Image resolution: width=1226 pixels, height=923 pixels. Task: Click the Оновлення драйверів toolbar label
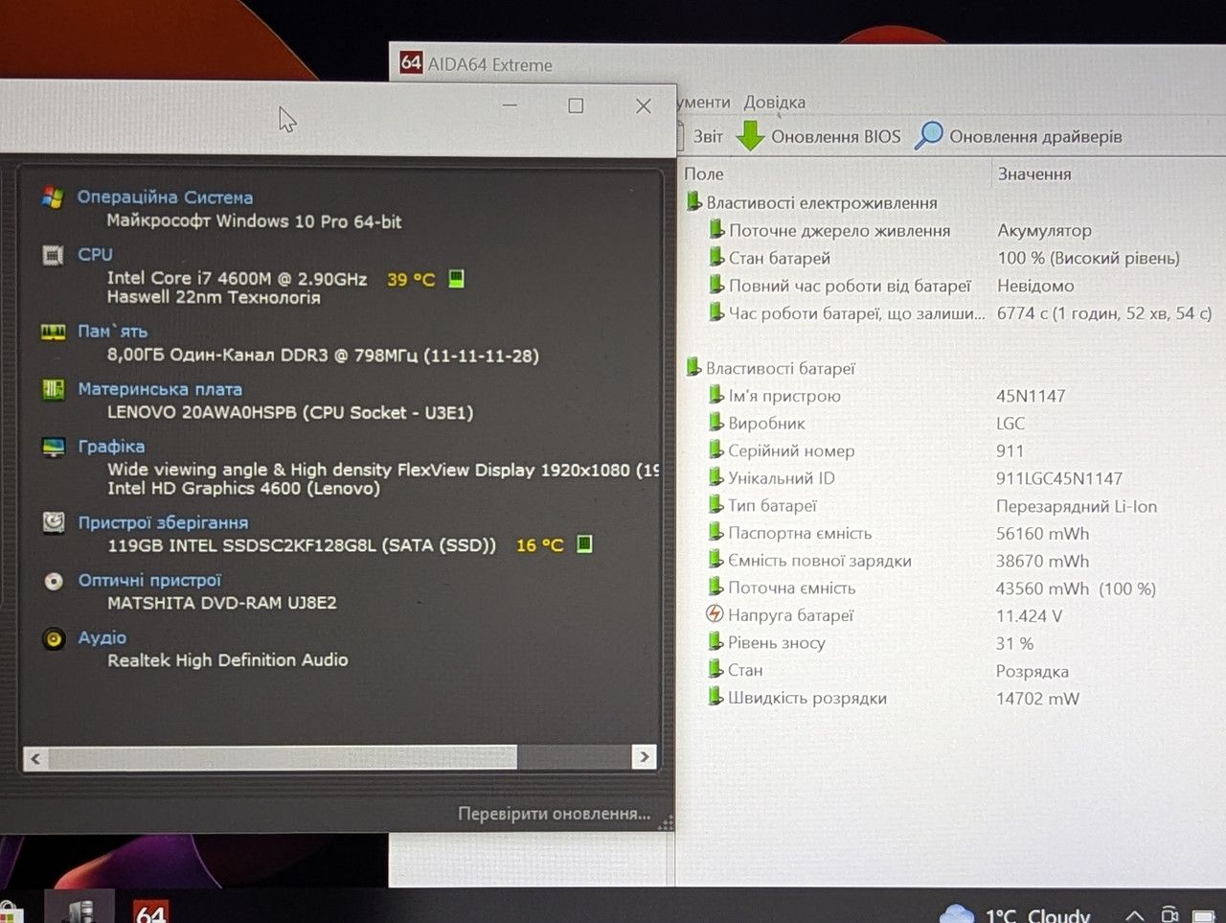coord(1035,136)
